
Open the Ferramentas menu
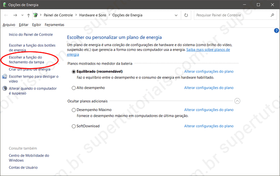pos(54,25)
